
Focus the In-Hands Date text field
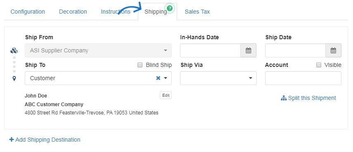[x=211, y=50]
